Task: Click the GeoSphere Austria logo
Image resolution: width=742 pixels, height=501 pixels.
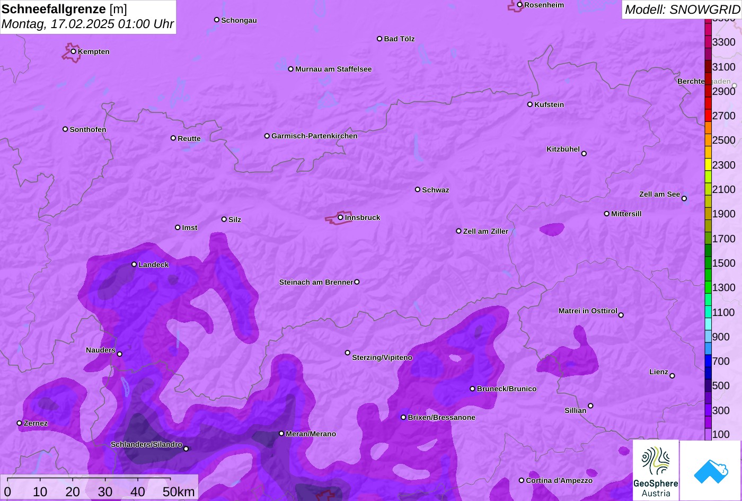Action: point(656,470)
